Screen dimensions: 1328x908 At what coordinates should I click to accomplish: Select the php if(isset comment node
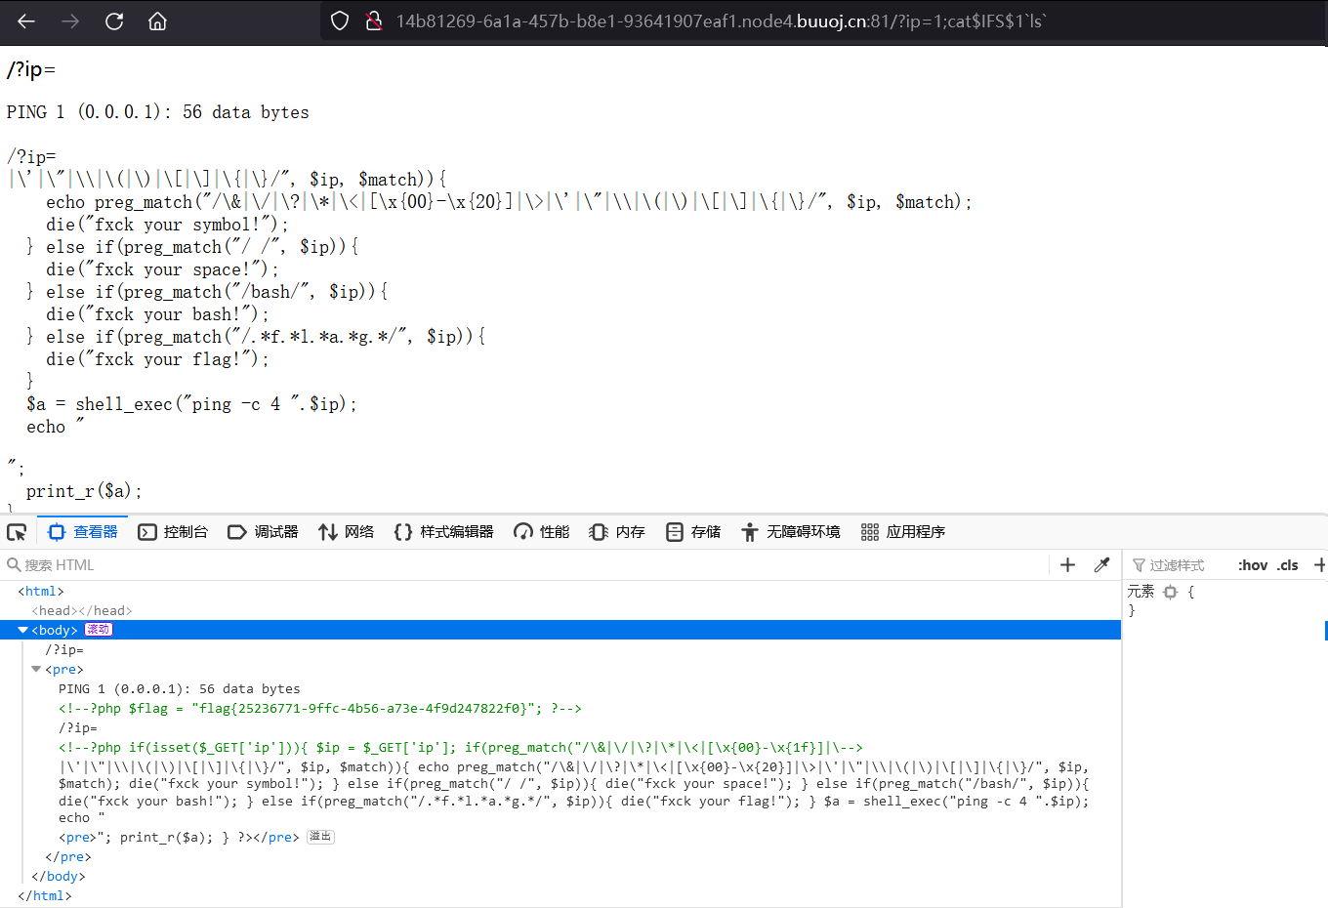click(x=461, y=748)
